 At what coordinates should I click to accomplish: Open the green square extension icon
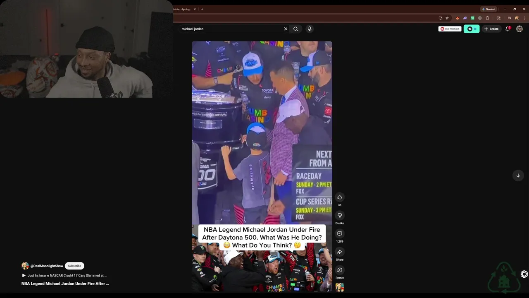(x=472, y=18)
